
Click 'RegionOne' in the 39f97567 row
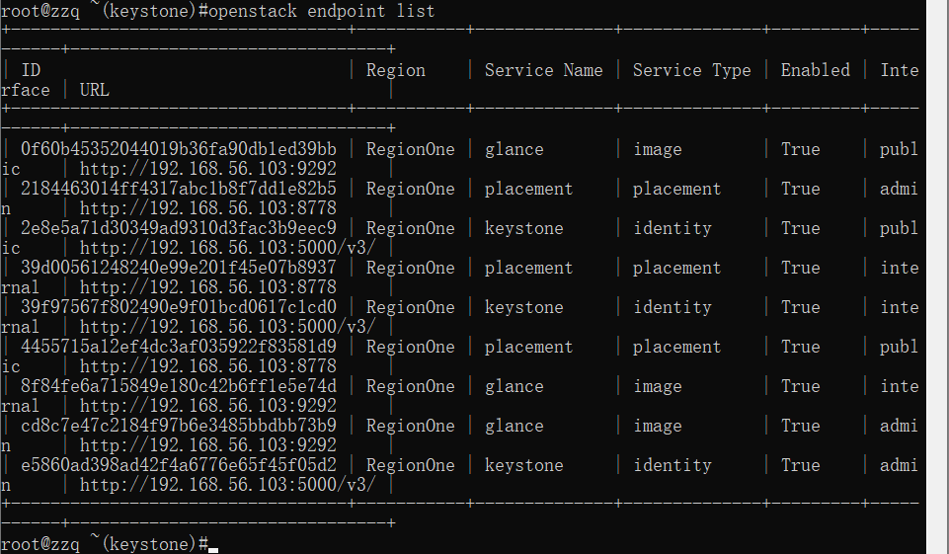coord(411,307)
